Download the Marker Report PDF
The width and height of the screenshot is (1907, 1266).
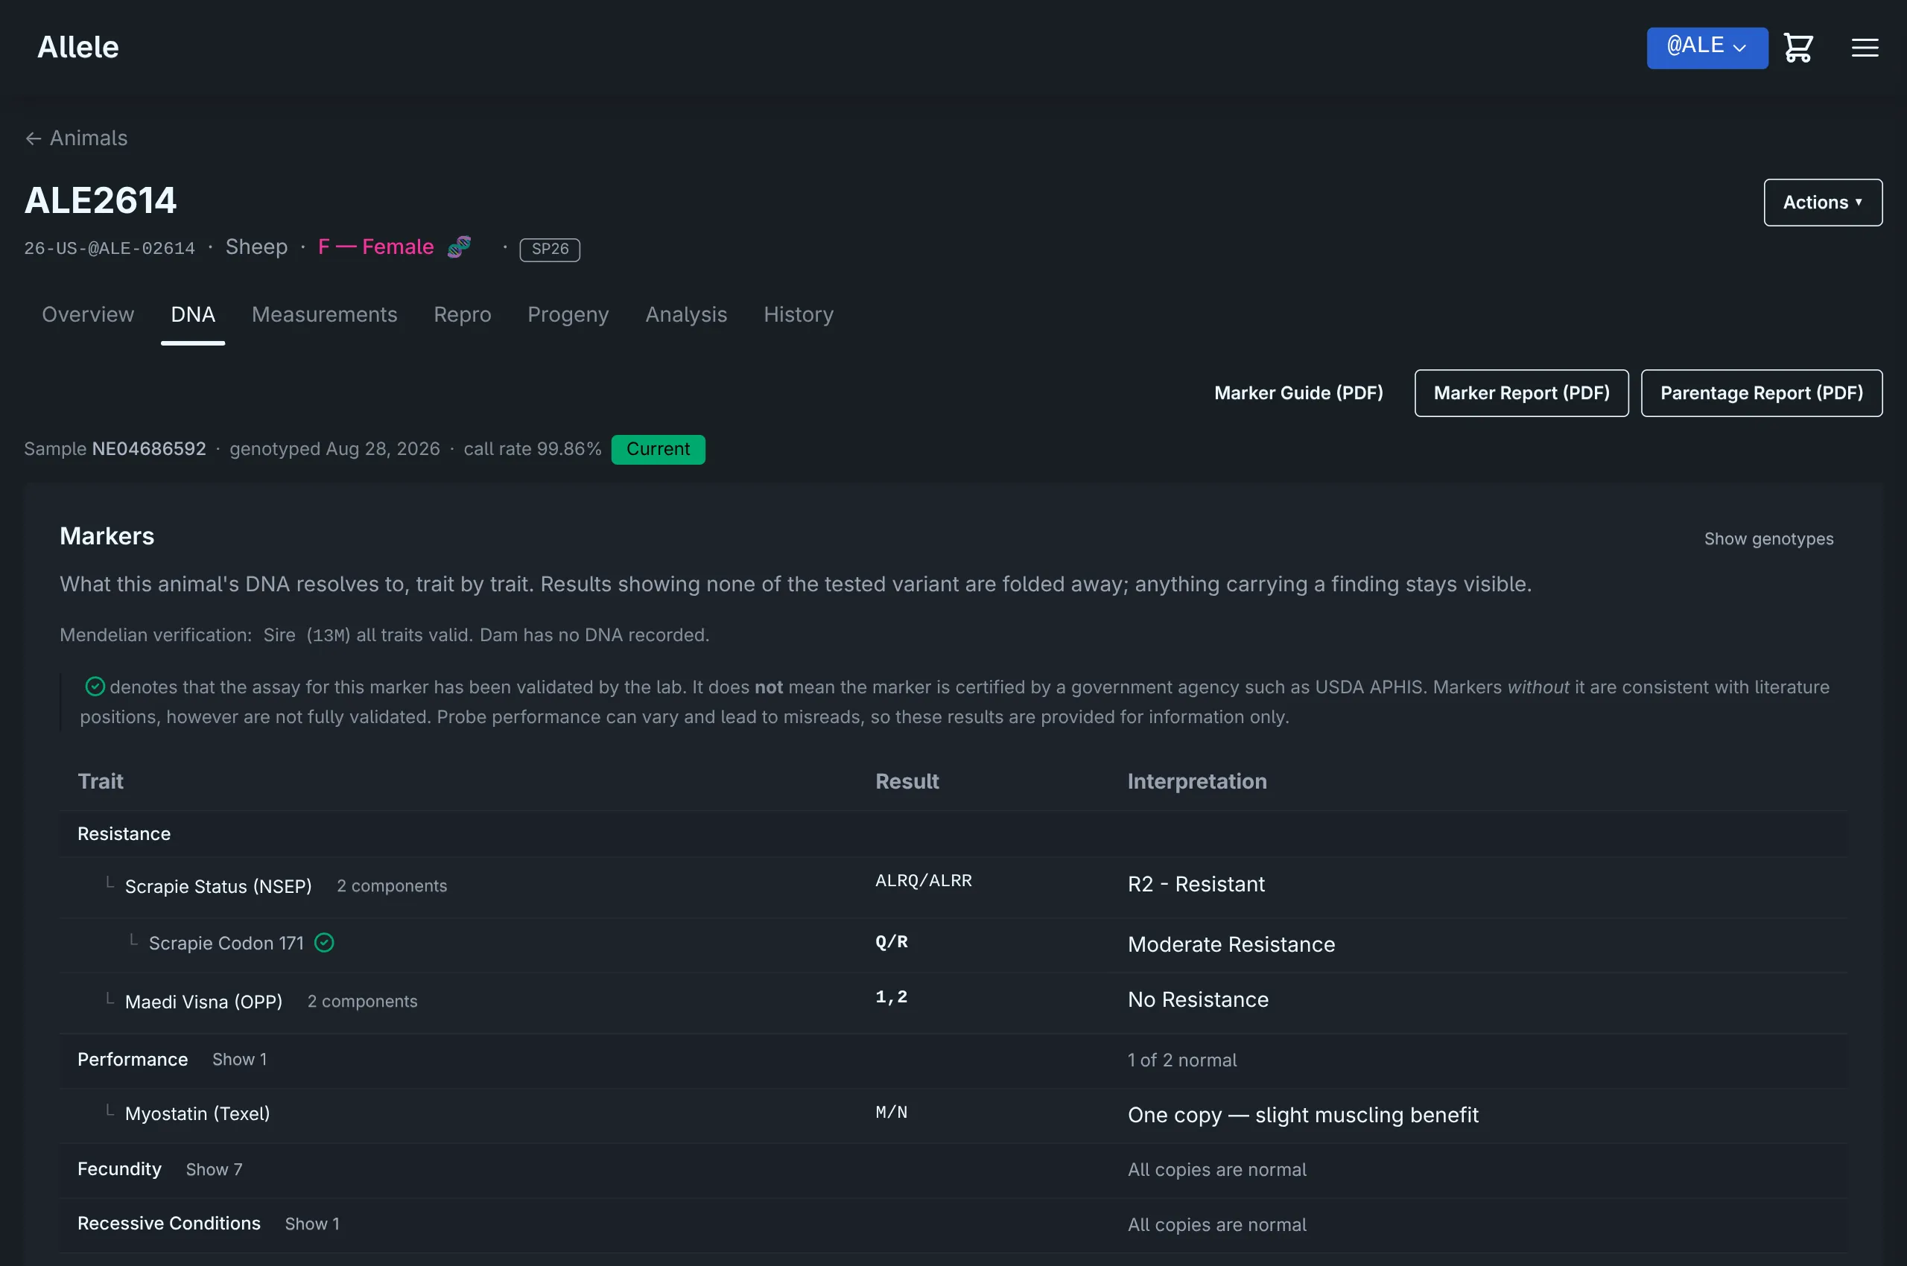pyautogui.click(x=1521, y=393)
